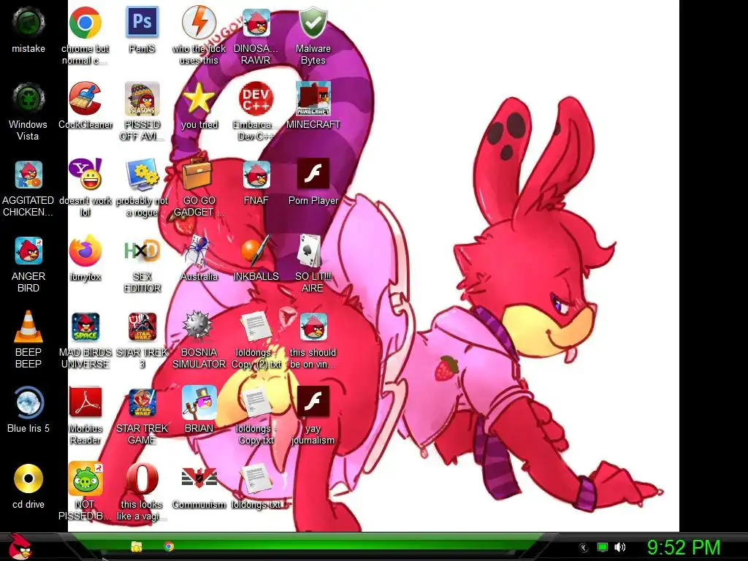Launch the VLC cone icon 'BEEP BEEP'
The height and width of the screenshot is (561, 748).
pyautogui.click(x=28, y=327)
